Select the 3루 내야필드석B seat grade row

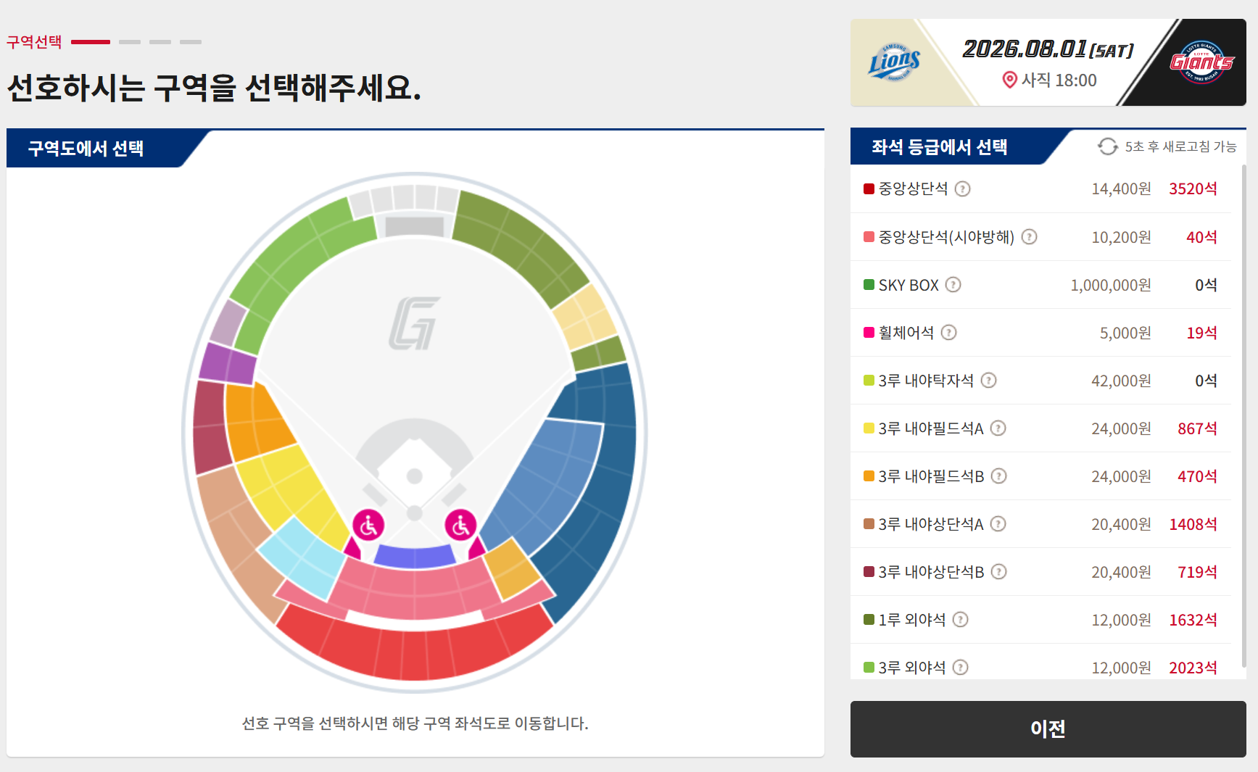[x=1040, y=476]
